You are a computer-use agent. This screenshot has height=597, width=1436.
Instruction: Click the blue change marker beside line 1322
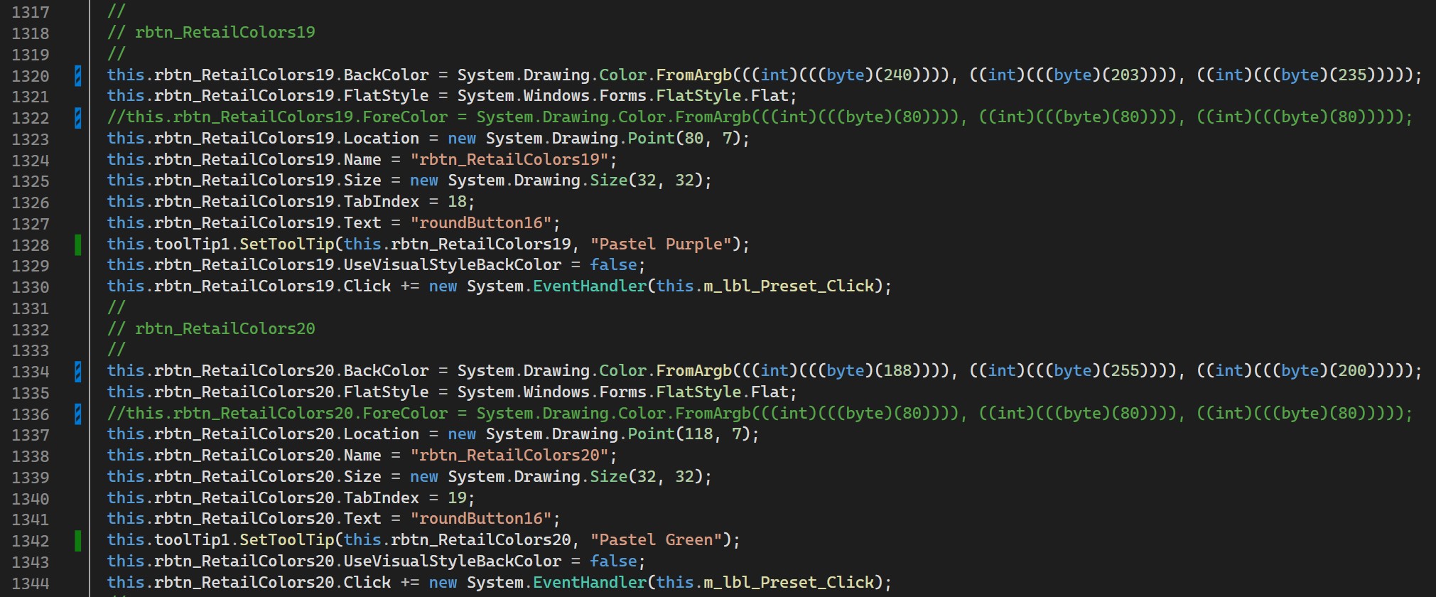coord(78,117)
